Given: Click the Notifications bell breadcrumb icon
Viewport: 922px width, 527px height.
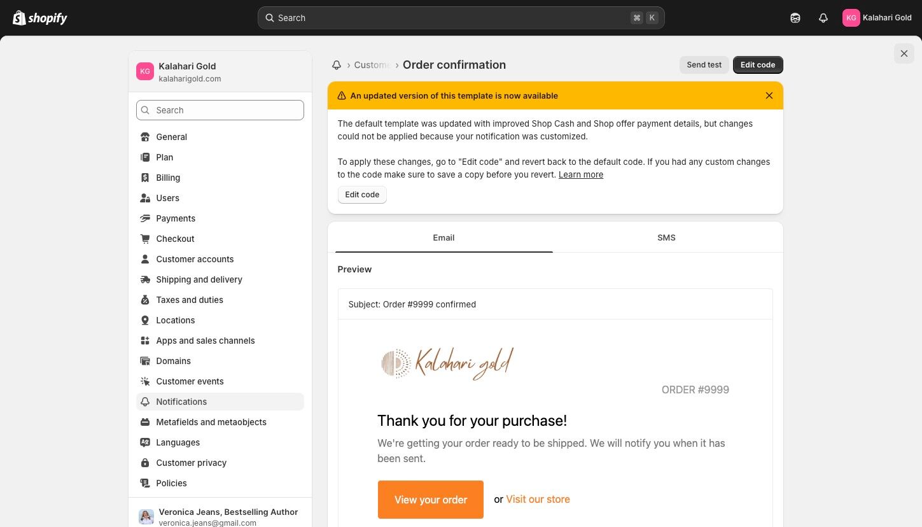Looking at the screenshot, I should click(x=337, y=65).
